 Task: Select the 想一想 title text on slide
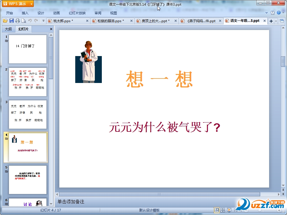[x=159, y=79]
